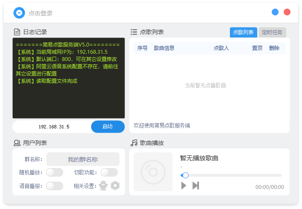The height and width of the screenshot is (209, 302).
Task: Click the 日志记录 document icon
Action: tap(17, 32)
